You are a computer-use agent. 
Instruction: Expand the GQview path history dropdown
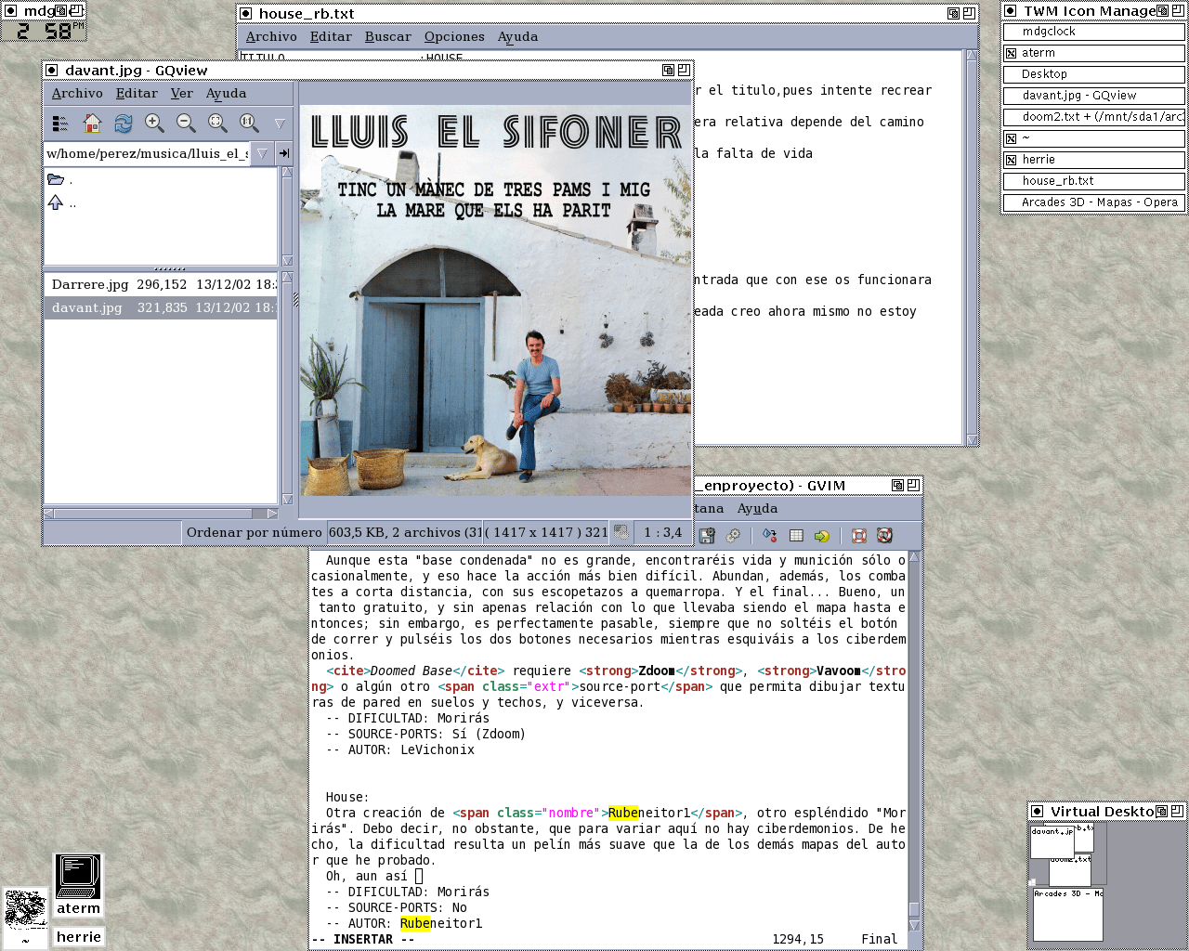point(262,153)
